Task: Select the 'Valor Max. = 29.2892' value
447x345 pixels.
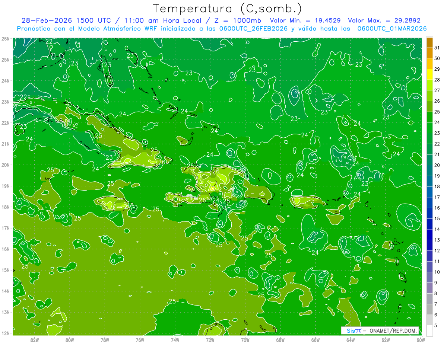Action: (384, 20)
